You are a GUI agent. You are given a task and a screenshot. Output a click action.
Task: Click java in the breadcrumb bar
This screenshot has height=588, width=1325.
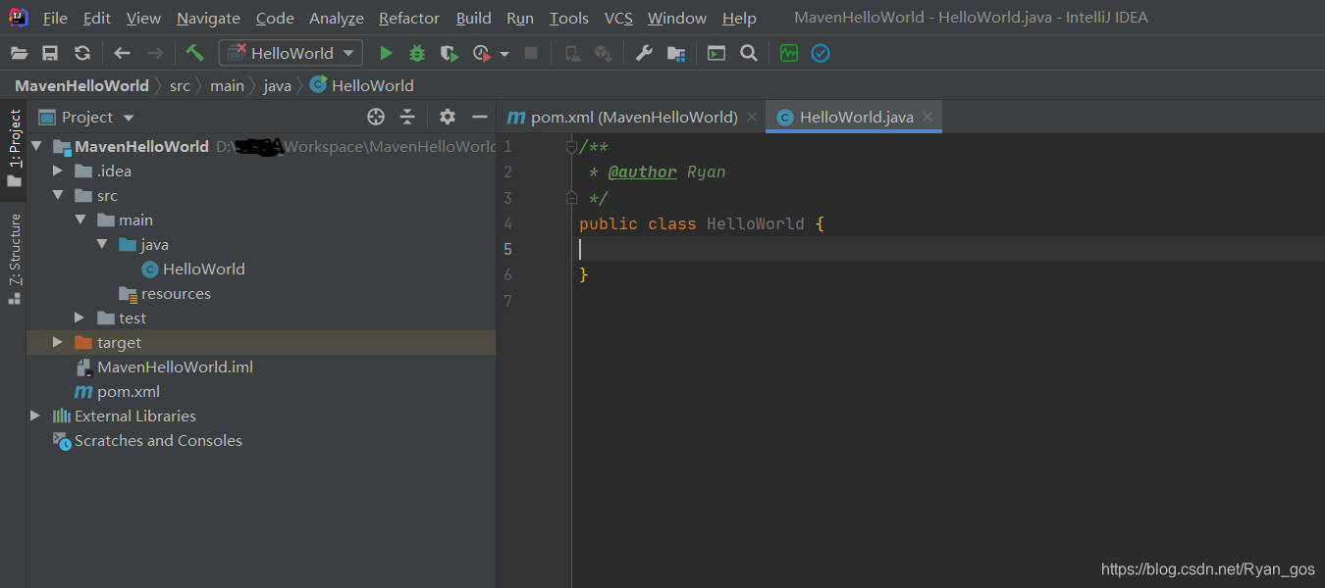278,85
